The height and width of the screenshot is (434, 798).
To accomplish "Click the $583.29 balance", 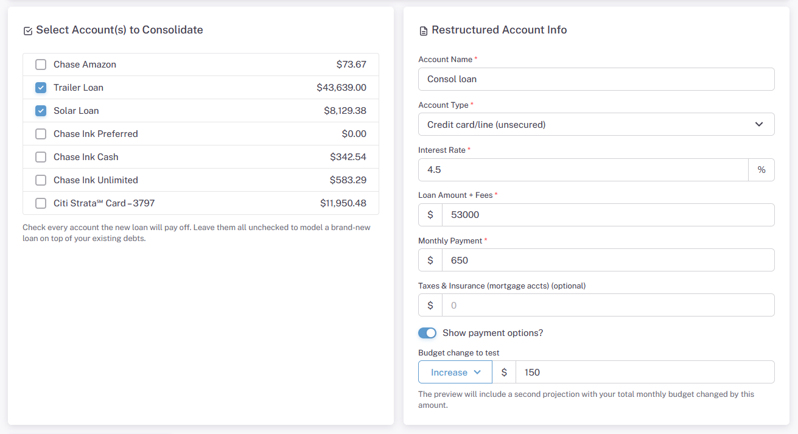I will point(348,180).
